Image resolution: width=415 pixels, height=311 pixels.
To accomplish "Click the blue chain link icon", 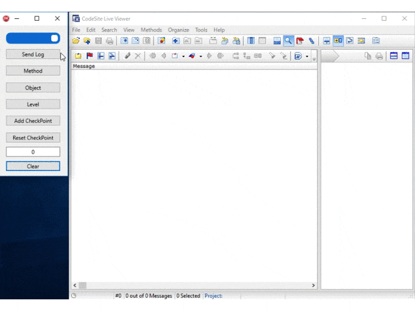I will pyautogui.click(x=311, y=41).
